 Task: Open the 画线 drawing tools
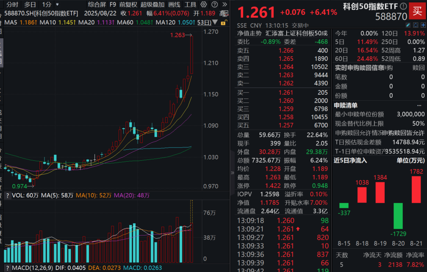174,5
